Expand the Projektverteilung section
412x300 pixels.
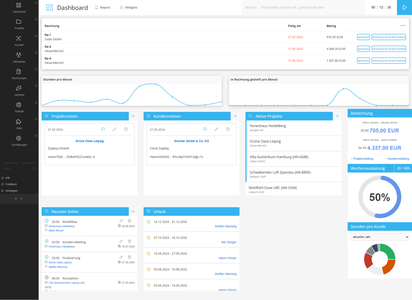click(362, 159)
